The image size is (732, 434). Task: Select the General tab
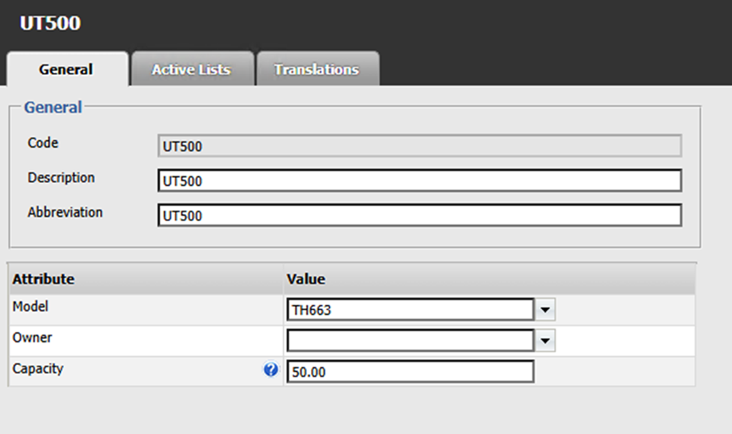tap(66, 70)
